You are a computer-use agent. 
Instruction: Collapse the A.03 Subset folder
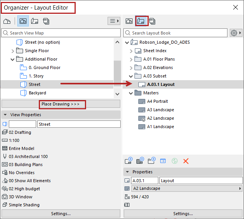click(x=131, y=76)
